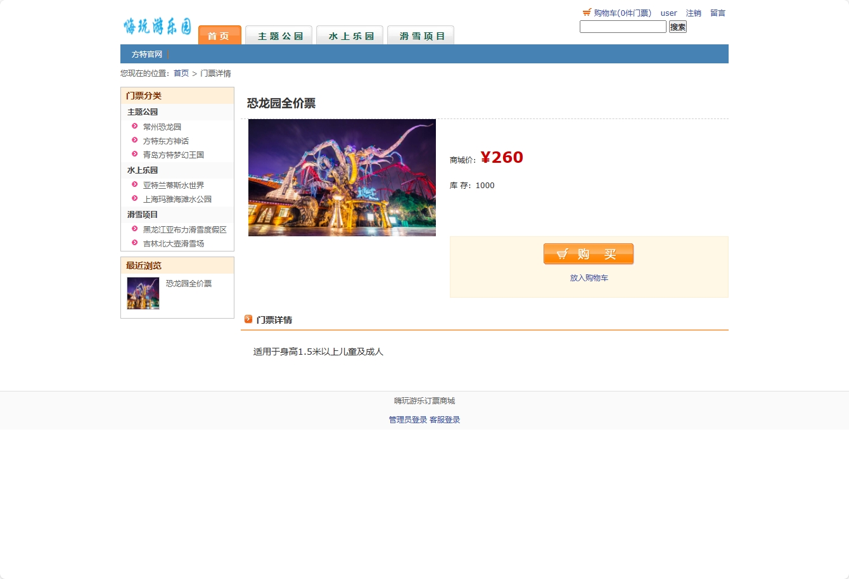Click inside the search input box

click(x=623, y=27)
